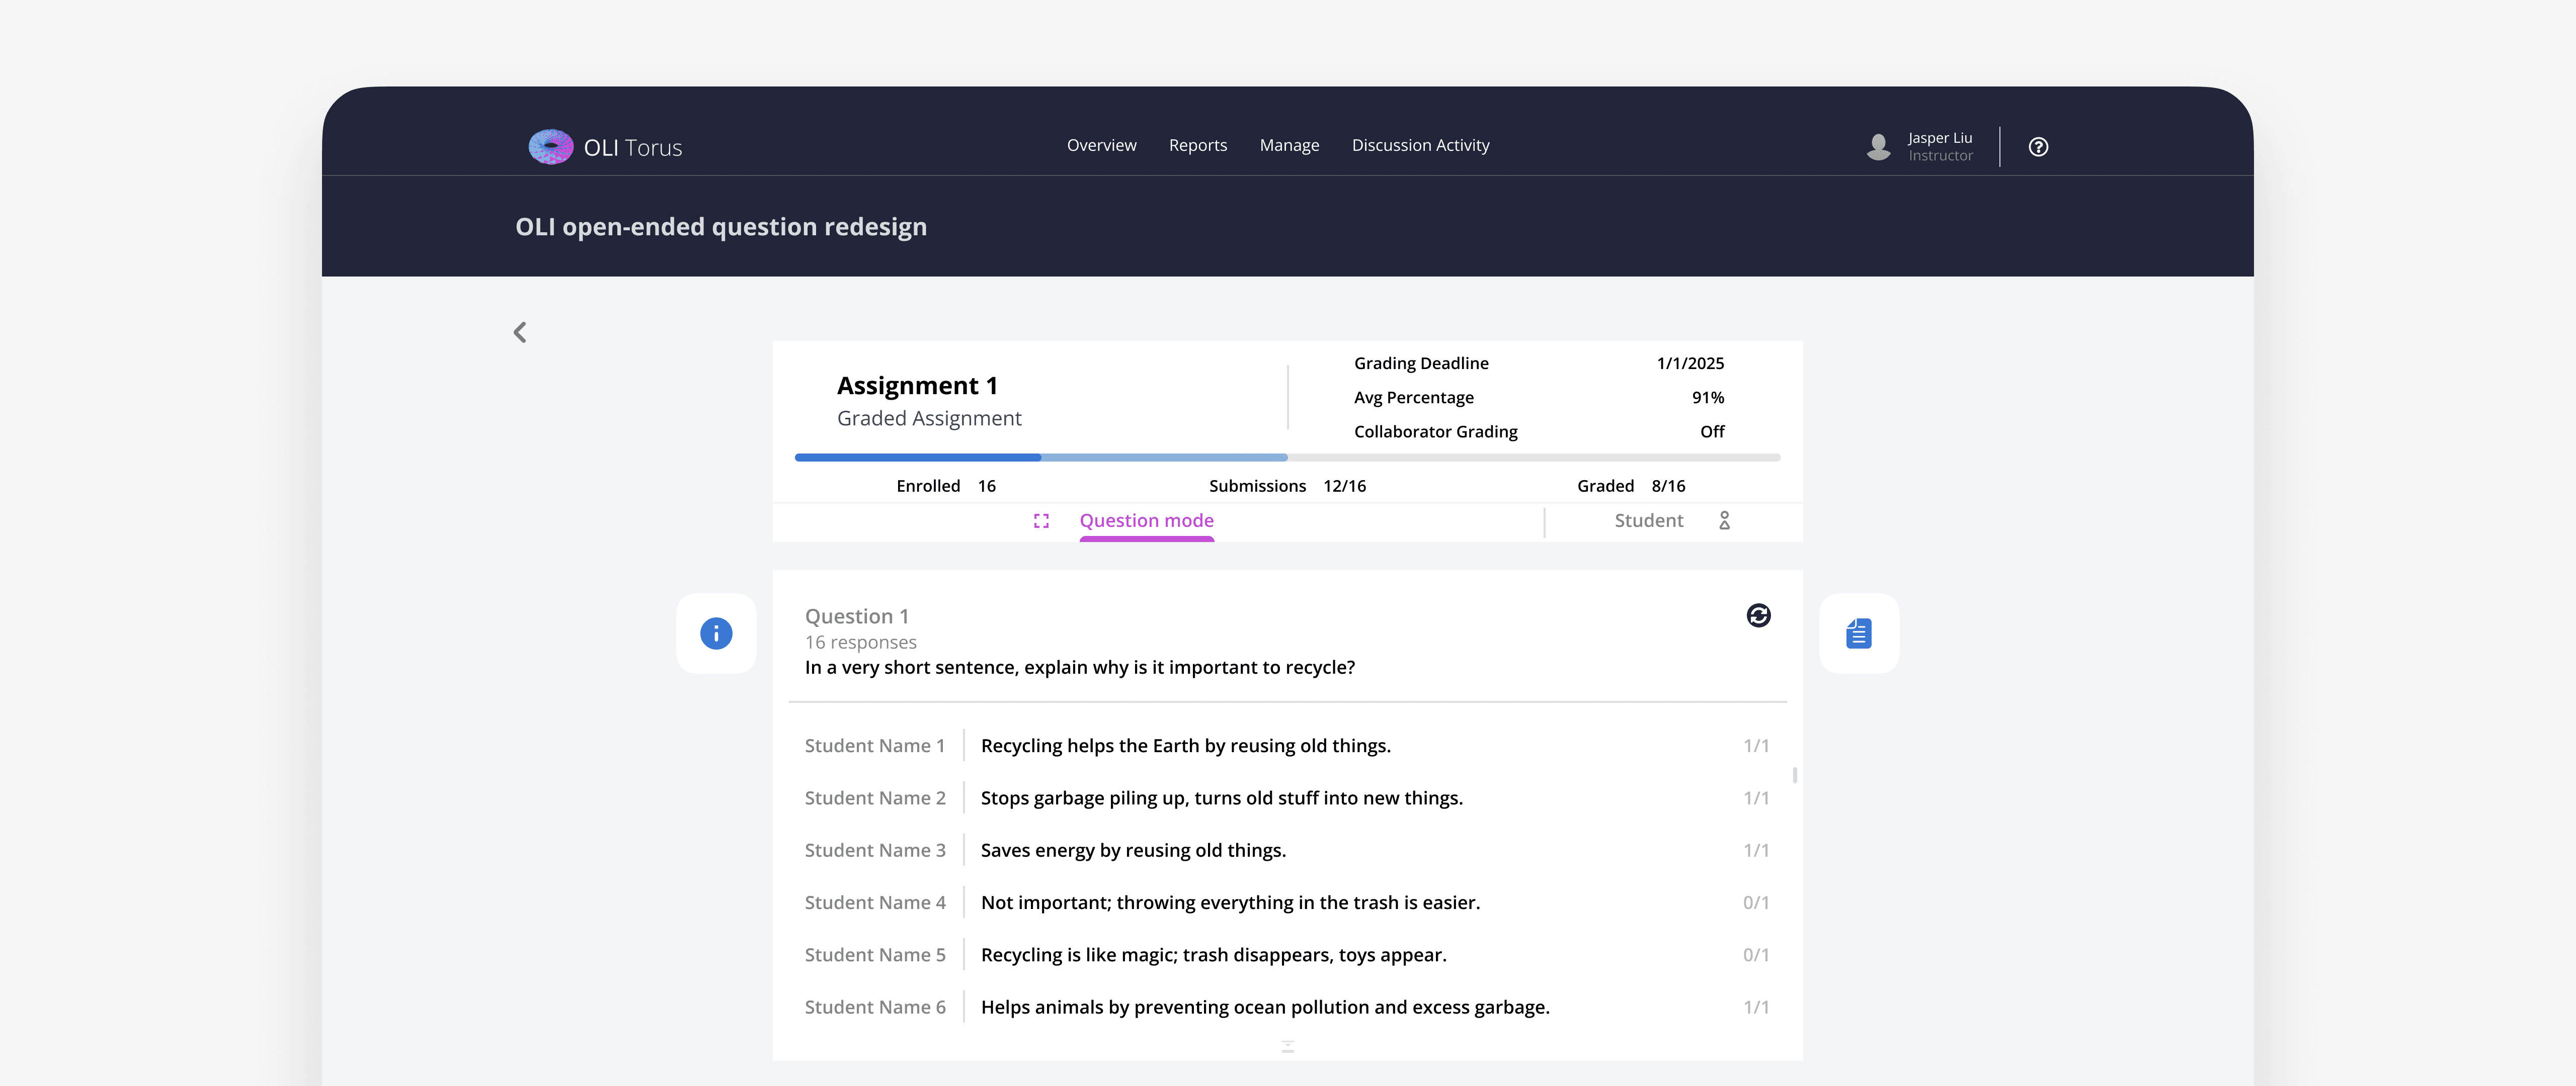The width and height of the screenshot is (2576, 1086).
Task: Open Discussion Activity page
Action: 1420,146
